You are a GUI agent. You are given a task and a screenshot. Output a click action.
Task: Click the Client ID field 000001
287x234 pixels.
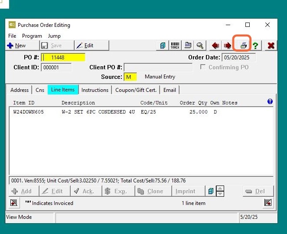[x=56, y=67]
